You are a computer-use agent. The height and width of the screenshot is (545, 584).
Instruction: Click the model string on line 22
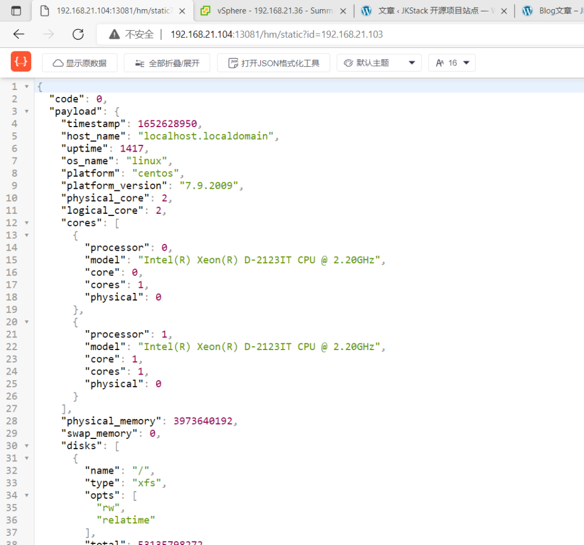point(259,347)
